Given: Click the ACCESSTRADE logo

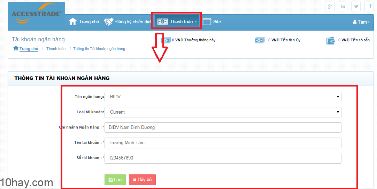Looking at the screenshot, I should coord(36,16).
